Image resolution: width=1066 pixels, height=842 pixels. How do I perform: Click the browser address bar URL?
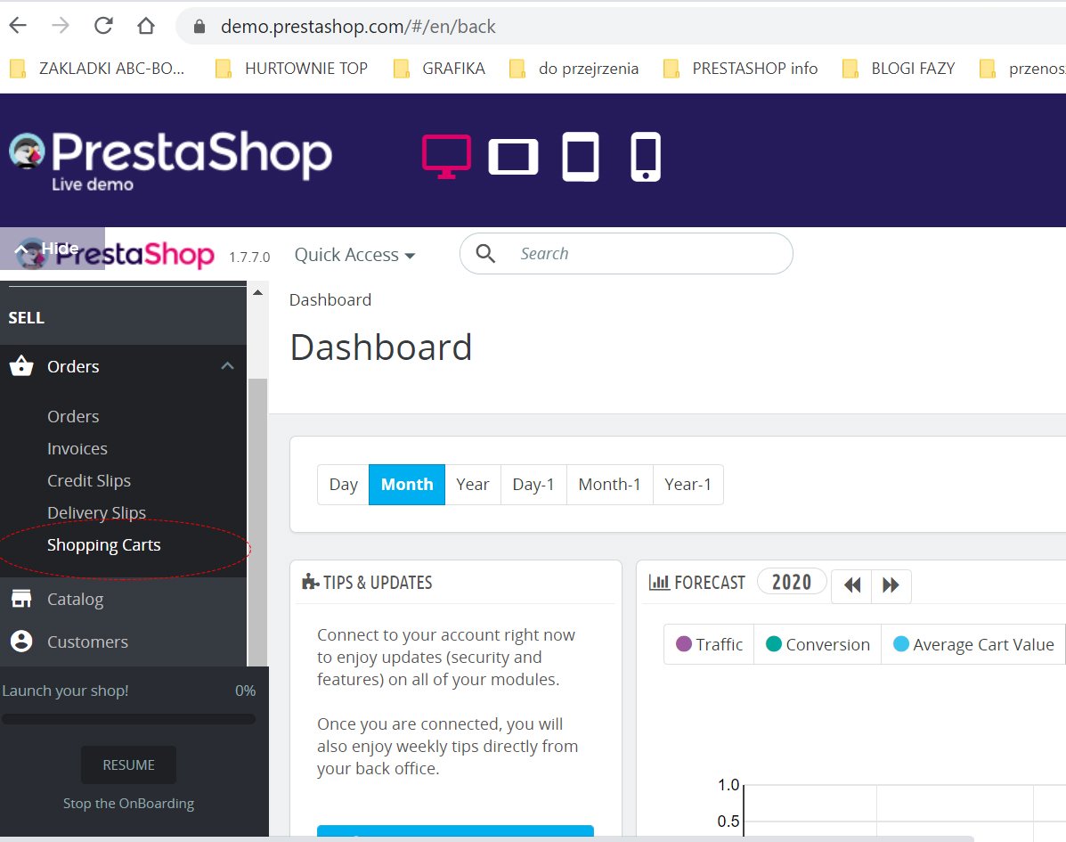point(358,27)
